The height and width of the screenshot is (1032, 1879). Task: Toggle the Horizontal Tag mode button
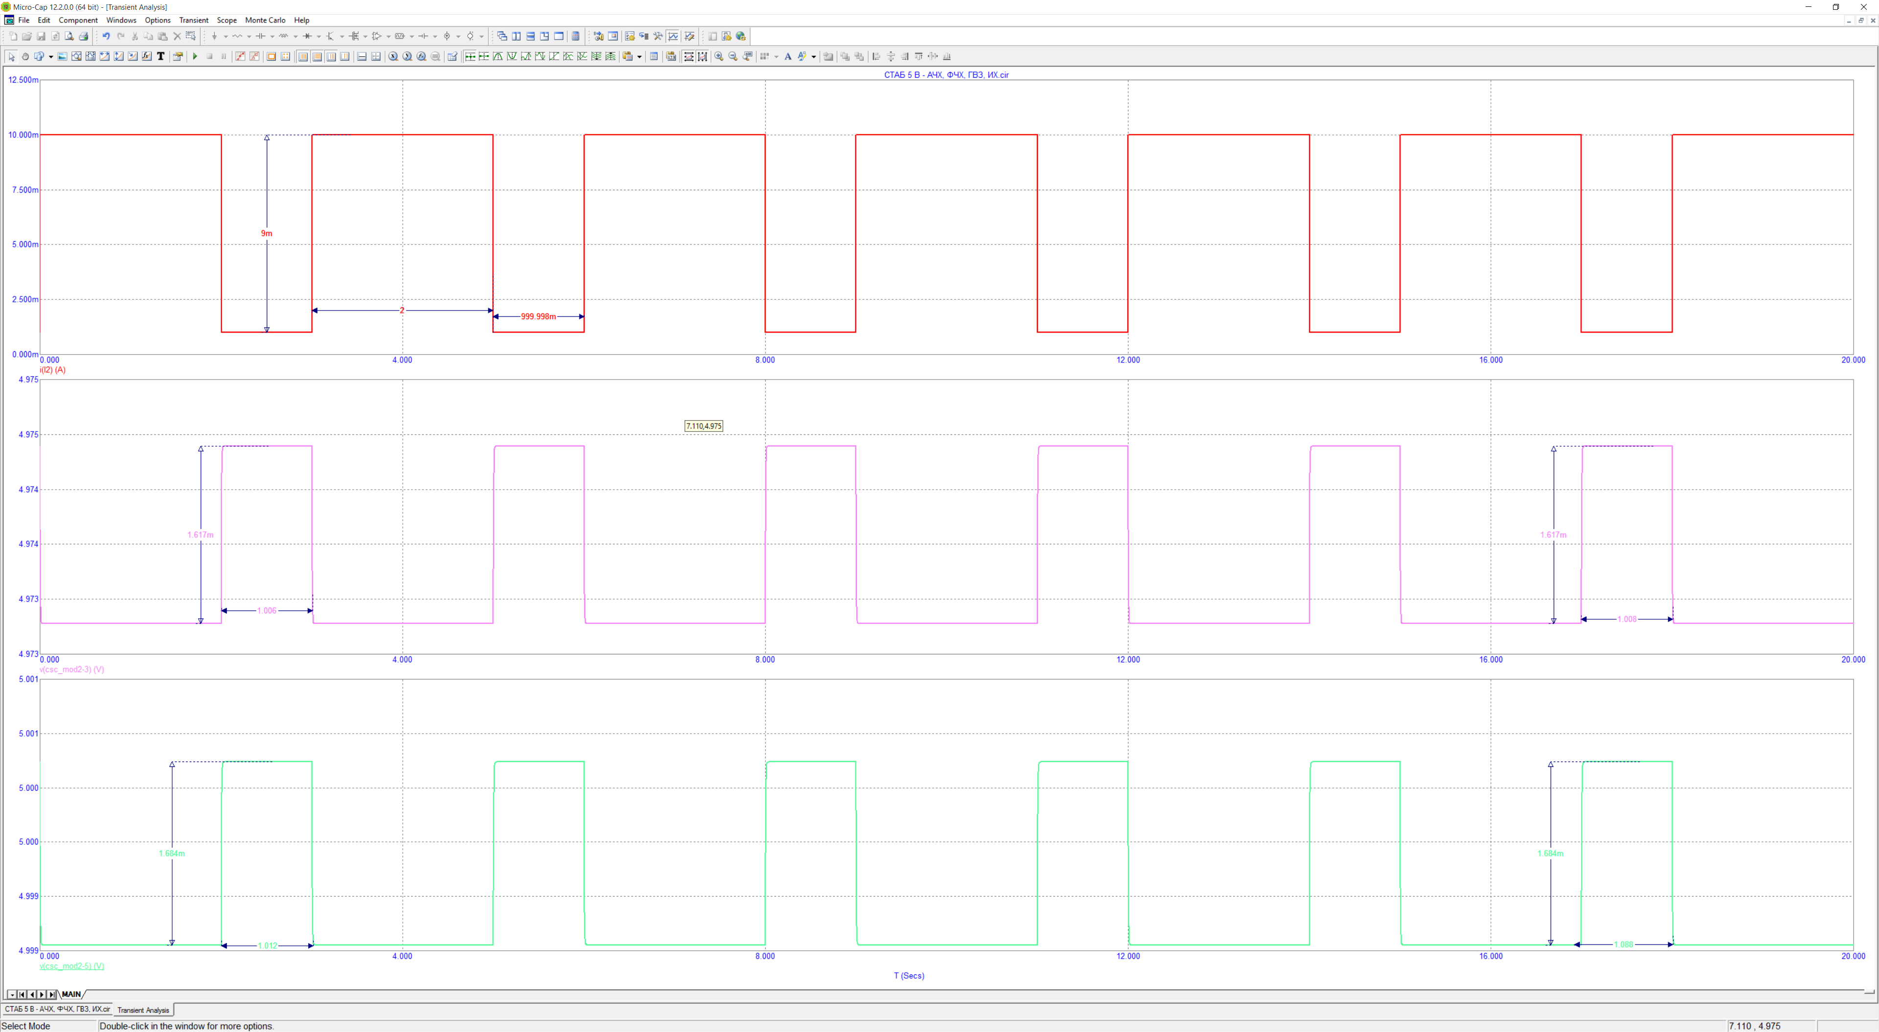pos(104,56)
